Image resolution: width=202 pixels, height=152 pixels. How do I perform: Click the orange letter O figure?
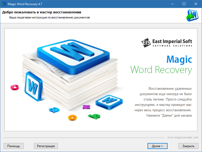pos(72,118)
